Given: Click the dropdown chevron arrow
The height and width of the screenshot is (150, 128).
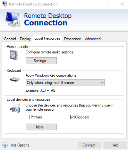Looking at the screenshot, I should pos(102,83).
